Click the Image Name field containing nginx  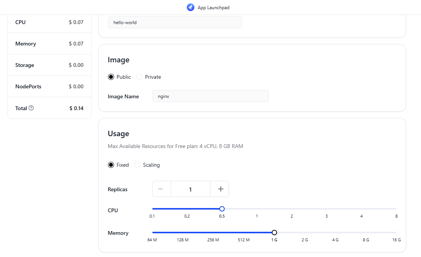tap(210, 96)
